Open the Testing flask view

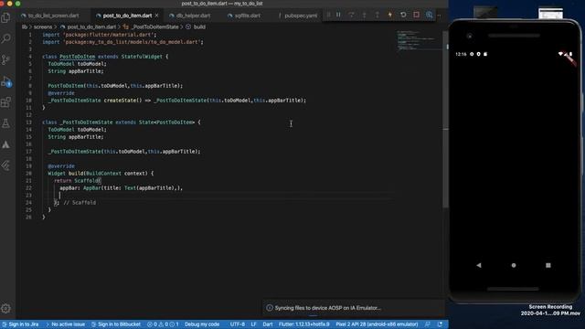pyautogui.click(x=6, y=123)
